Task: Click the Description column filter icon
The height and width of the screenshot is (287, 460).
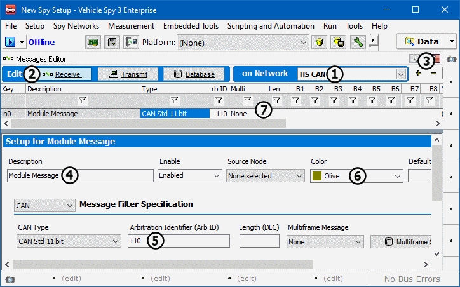Action: point(82,100)
